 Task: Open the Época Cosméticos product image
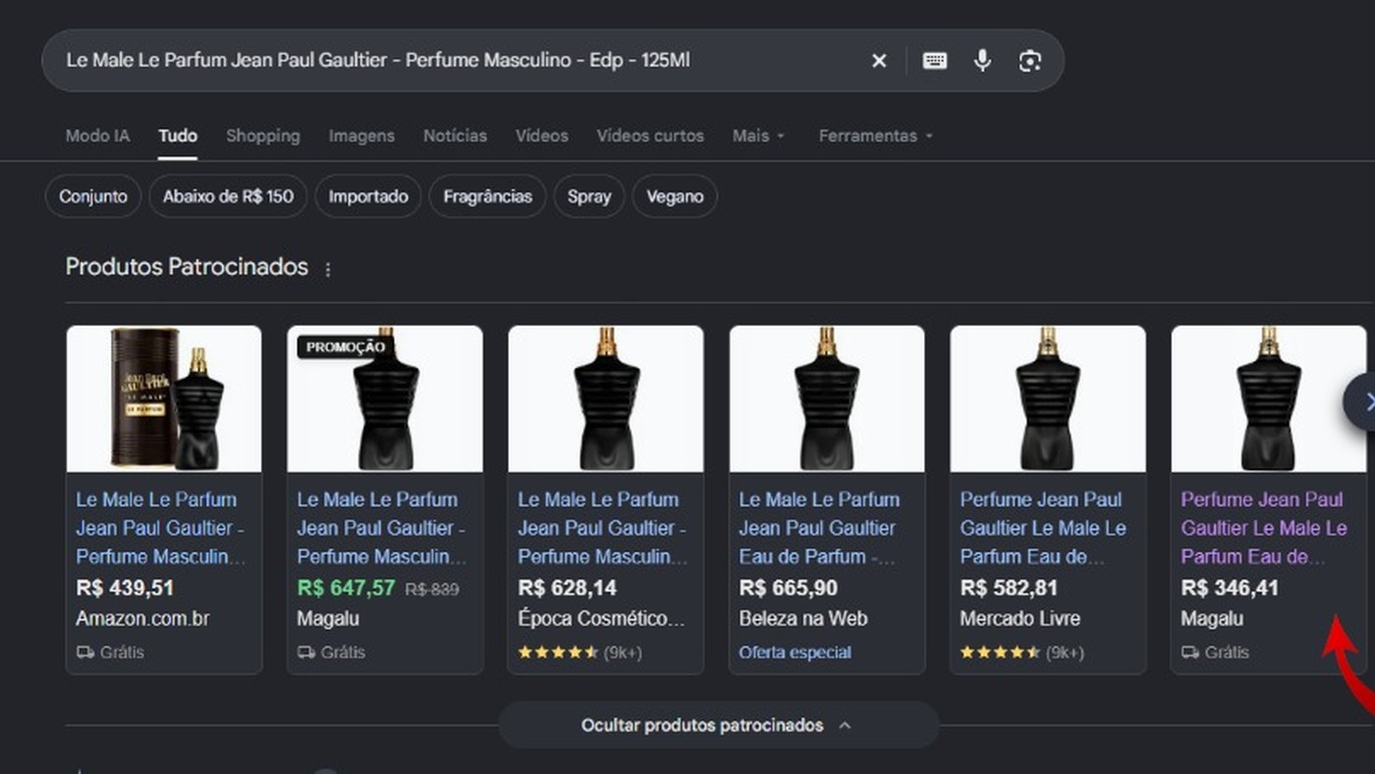pyautogui.click(x=606, y=399)
